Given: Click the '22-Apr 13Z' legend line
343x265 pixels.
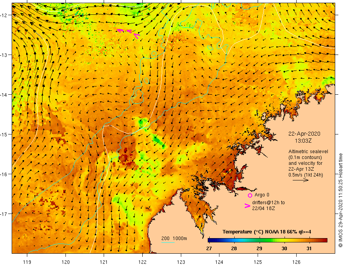Looking at the screenshot, I should coord(301,169).
